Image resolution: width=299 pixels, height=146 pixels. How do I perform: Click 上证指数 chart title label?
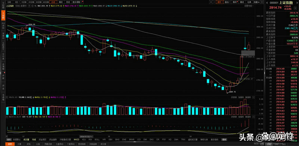10,6
